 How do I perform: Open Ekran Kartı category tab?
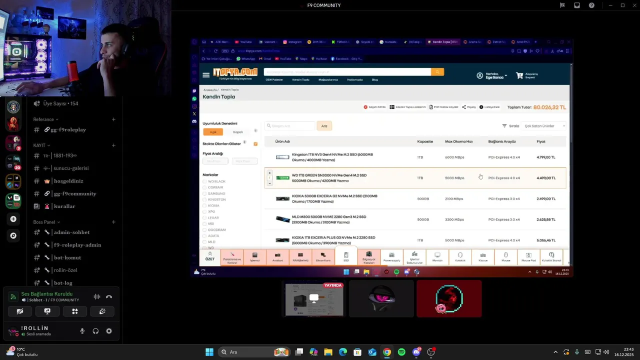pos(323,256)
